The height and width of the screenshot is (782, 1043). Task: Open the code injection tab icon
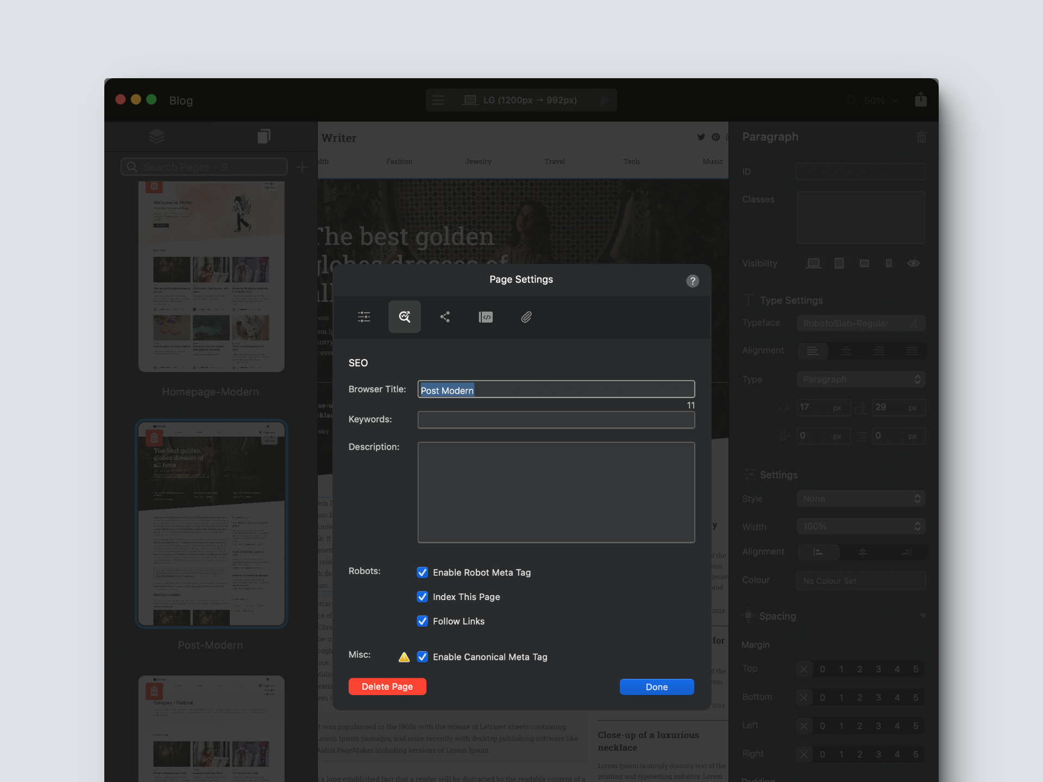(x=486, y=317)
